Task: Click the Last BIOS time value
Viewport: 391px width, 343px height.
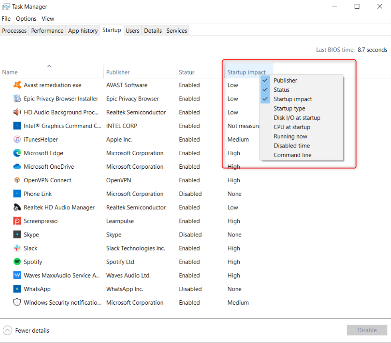Action: tap(372, 50)
